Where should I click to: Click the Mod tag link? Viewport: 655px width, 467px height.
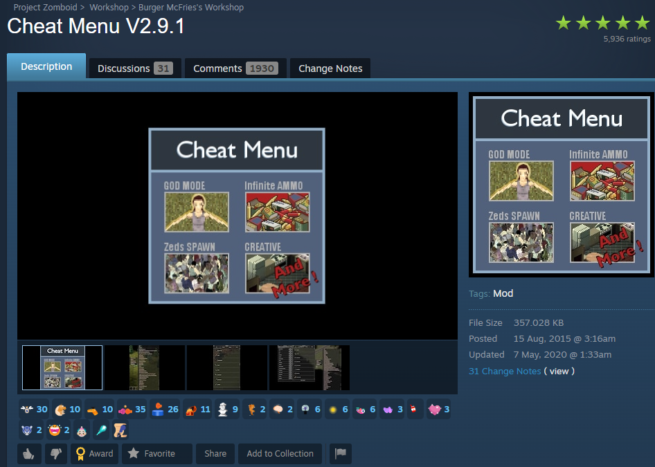(x=503, y=293)
